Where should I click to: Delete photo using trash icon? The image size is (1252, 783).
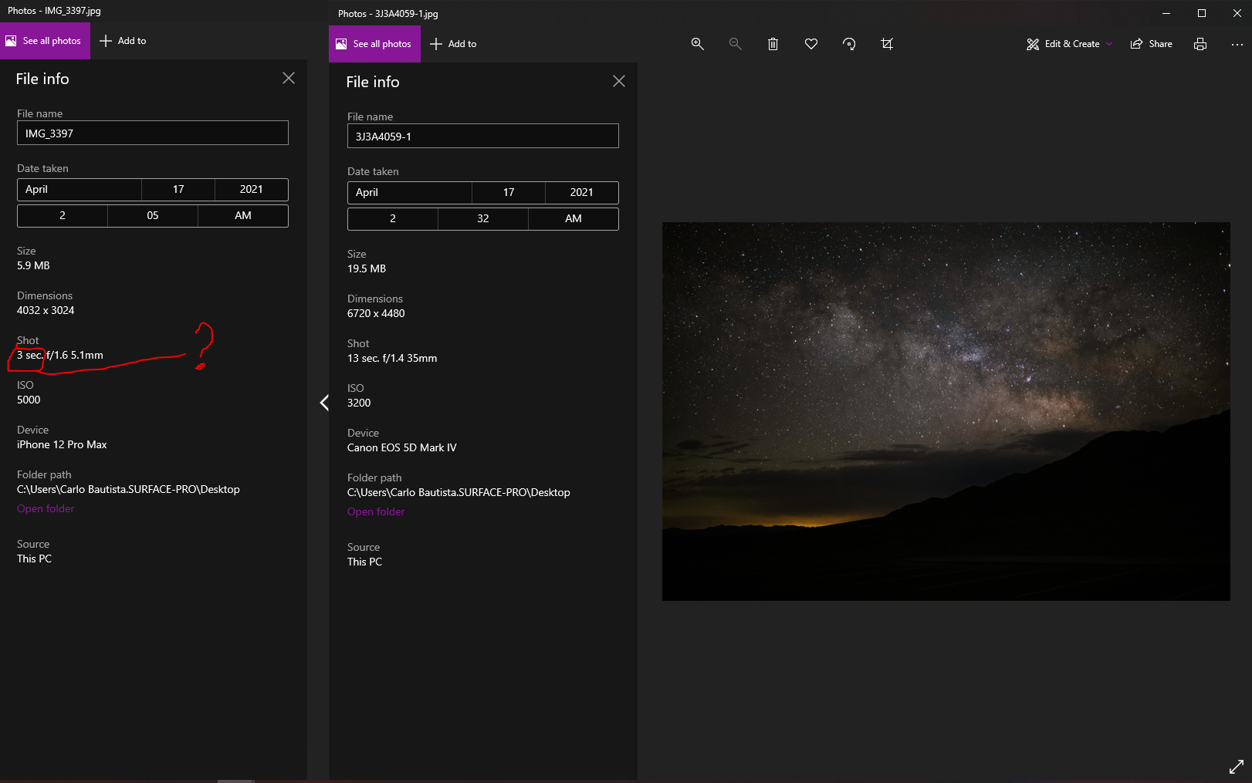pos(773,44)
